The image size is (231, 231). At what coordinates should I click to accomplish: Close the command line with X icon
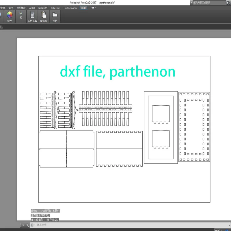coord(23,225)
